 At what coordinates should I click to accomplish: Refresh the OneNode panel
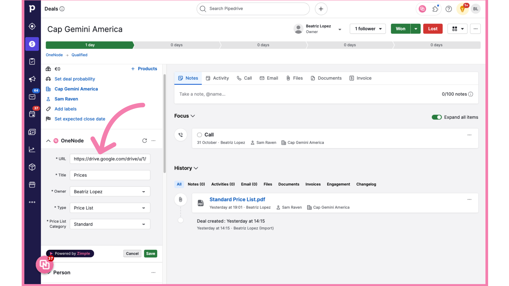[144, 141]
